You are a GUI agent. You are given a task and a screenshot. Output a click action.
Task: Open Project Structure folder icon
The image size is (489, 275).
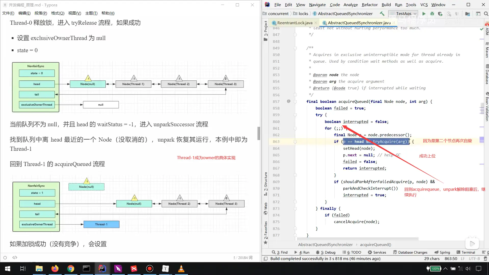(468, 14)
